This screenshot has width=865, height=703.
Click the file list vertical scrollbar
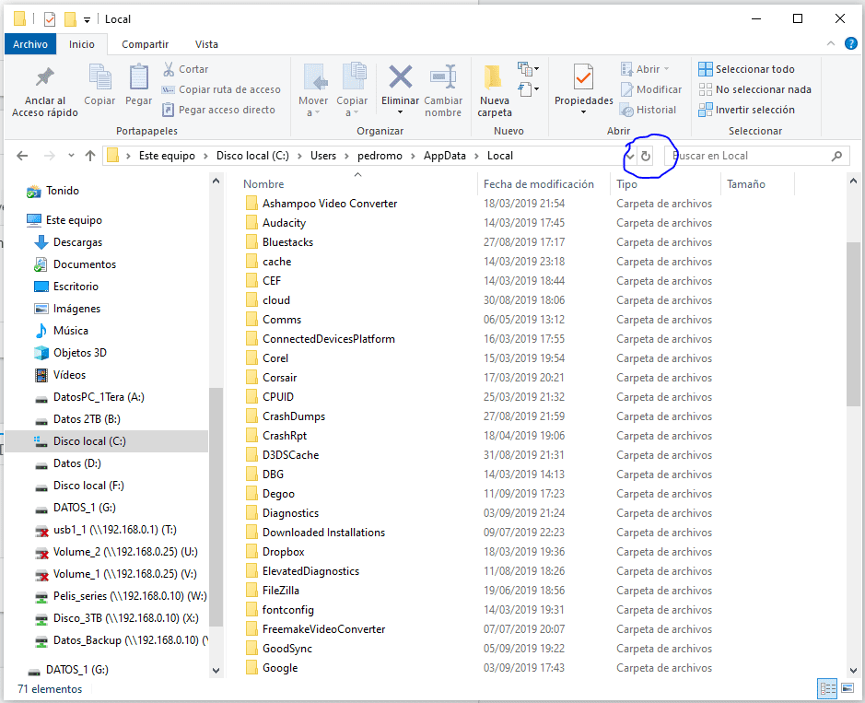click(x=853, y=324)
